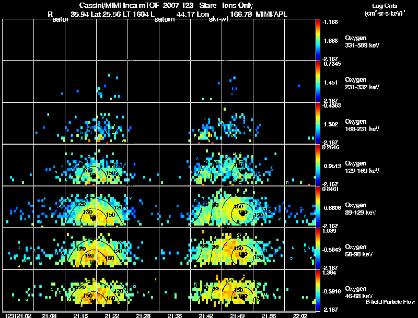Screen dimensions: 418x318
Task: Click the '21:35' time axis label
Action: (x=175, y=316)
